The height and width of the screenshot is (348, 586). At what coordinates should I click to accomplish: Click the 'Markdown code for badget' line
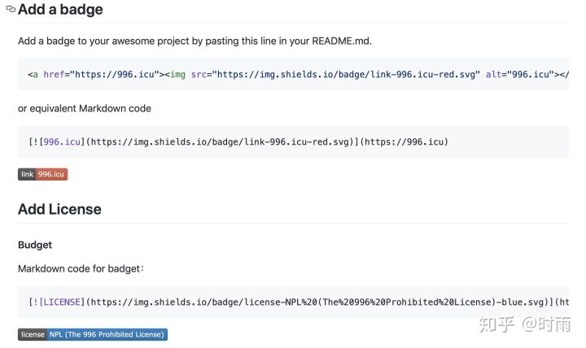pos(81,269)
